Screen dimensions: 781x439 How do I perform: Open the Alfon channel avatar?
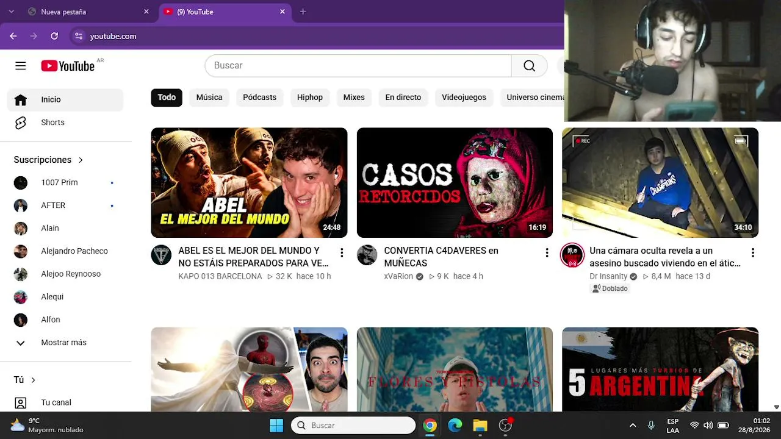[21, 320]
